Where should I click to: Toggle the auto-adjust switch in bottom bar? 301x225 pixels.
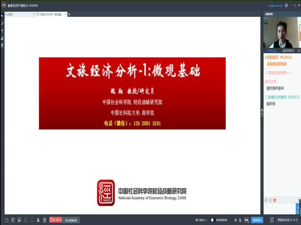(212, 220)
